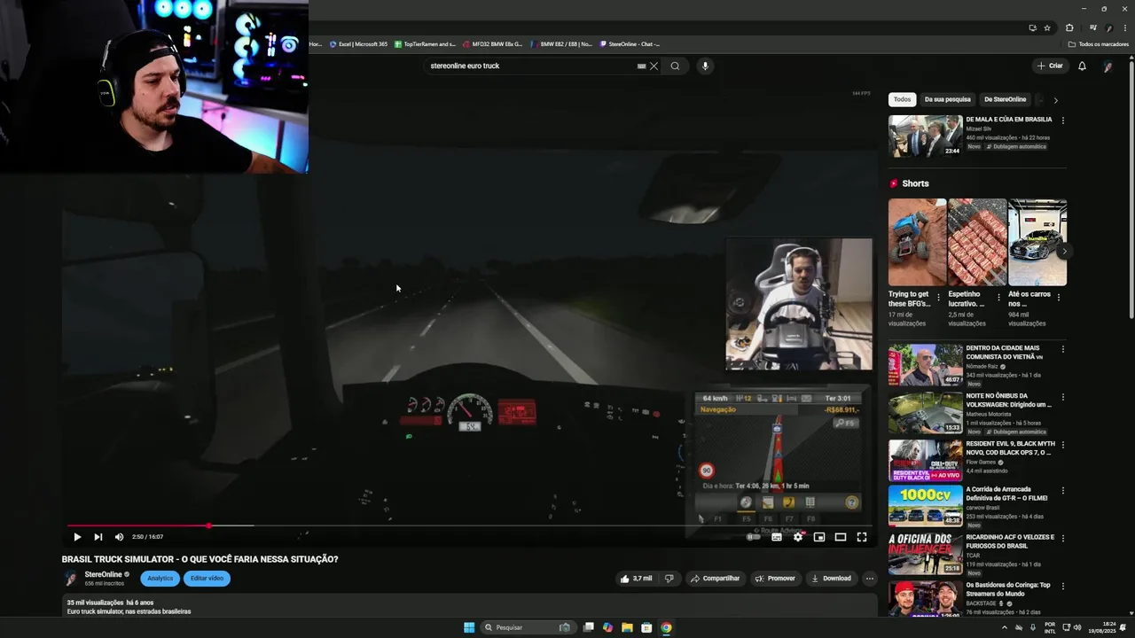Open options for De Mala e Cuia video

(1063, 121)
